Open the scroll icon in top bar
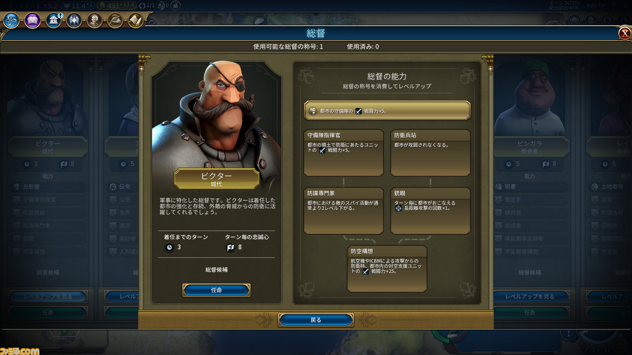 click(x=136, y=21)
